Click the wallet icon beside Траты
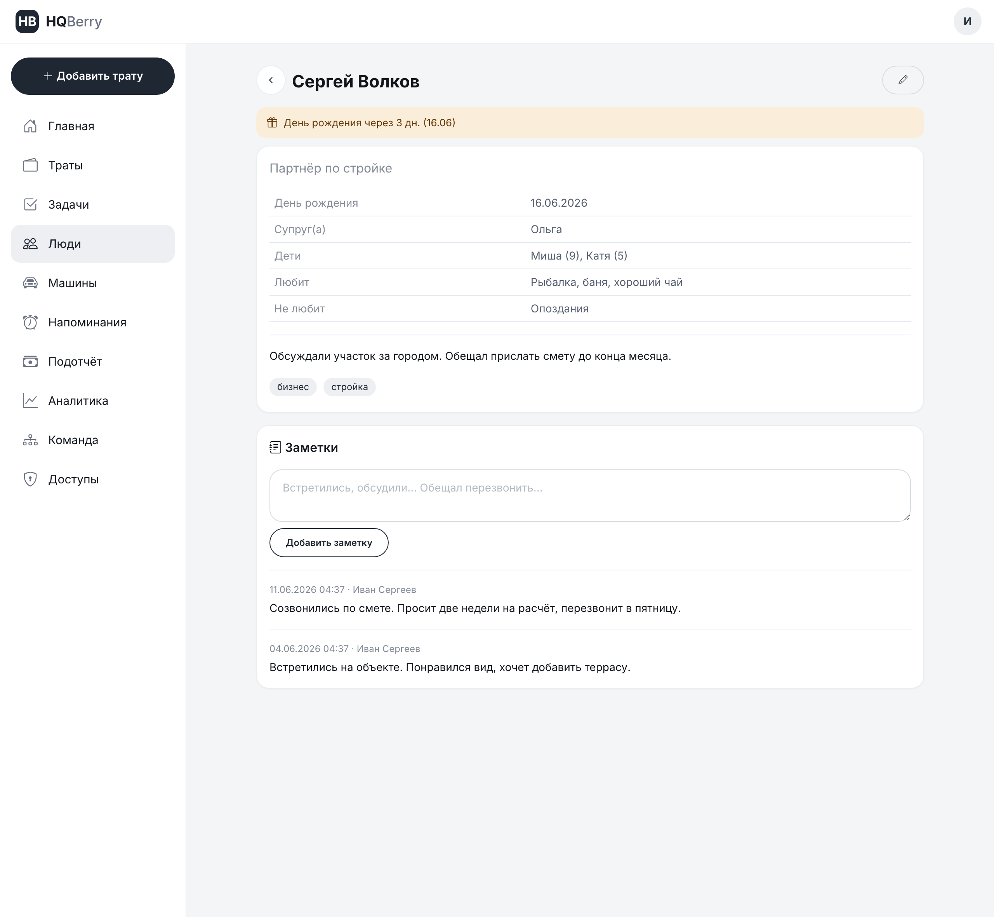The image size is (994, 917). click(30, 165)
